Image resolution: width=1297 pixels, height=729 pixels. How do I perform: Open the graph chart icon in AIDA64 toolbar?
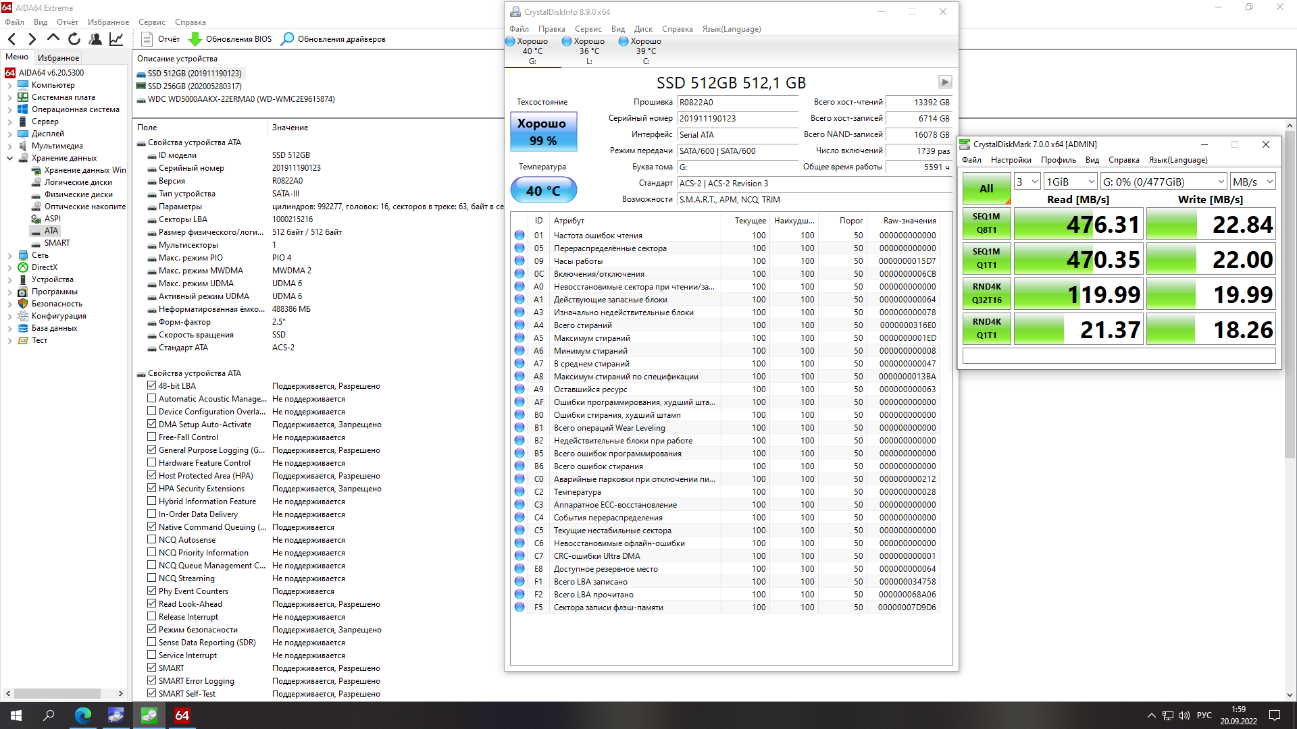(x=116, y=39)
